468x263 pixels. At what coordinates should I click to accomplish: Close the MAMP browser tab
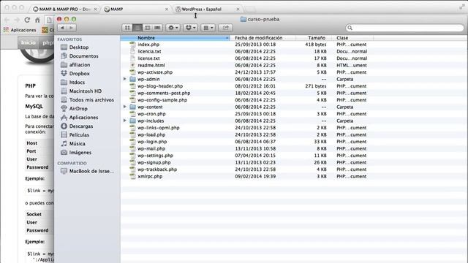click(x=167, y=9)
